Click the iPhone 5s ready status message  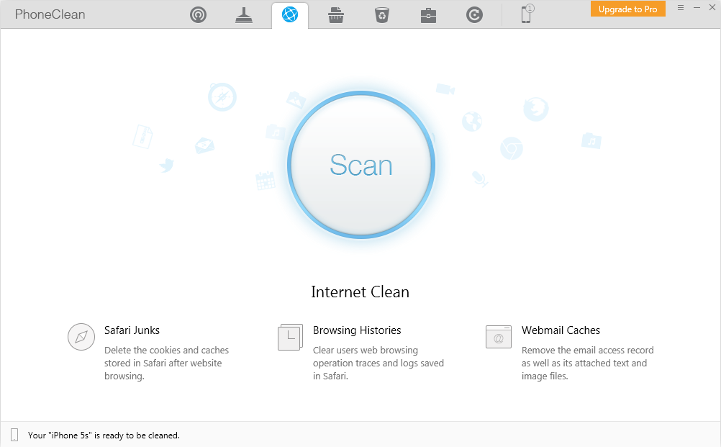[x=104, y=435]
